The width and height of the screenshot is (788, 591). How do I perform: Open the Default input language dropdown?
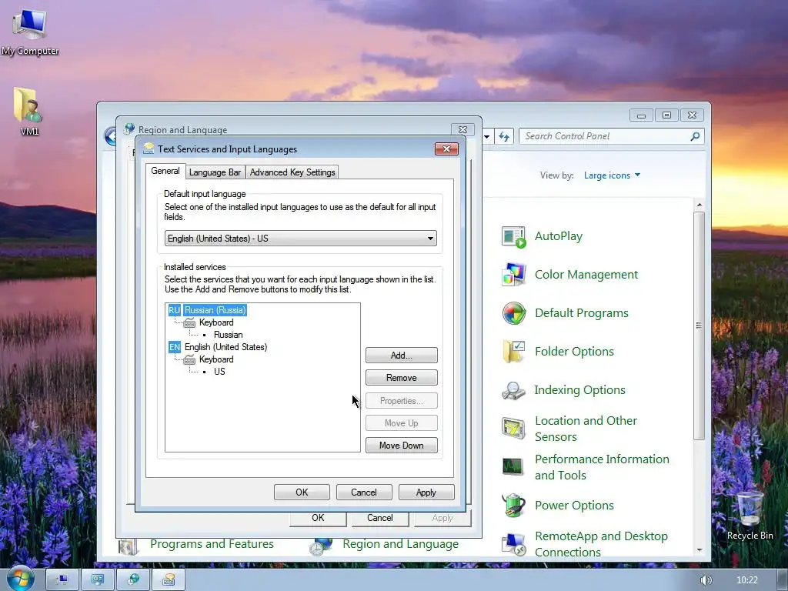pos(301,239)
